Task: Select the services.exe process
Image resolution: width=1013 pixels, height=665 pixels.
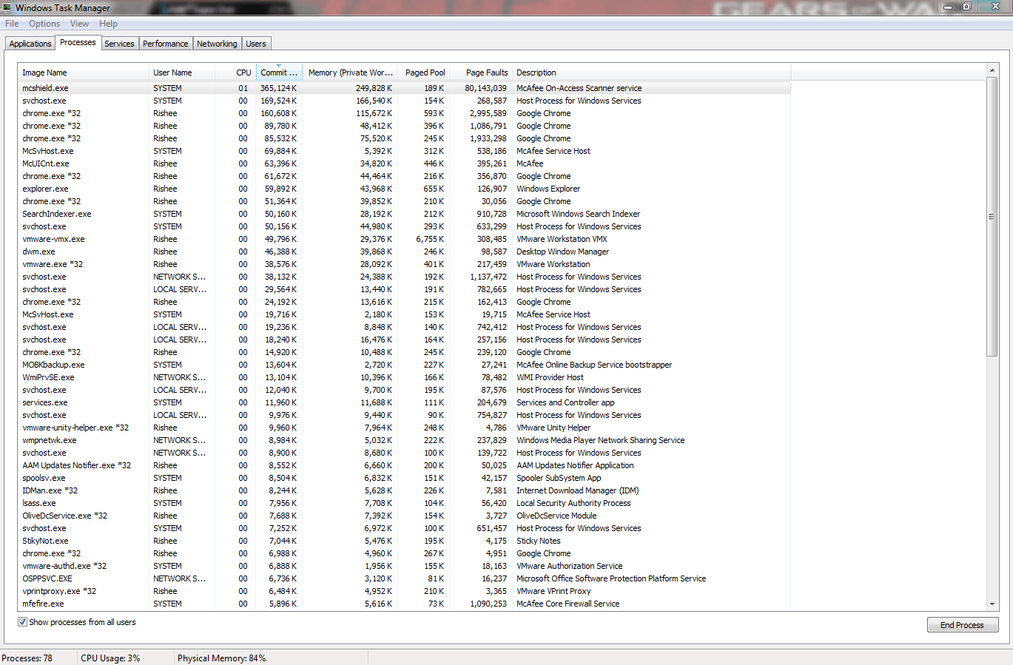Action: [404, 402]
